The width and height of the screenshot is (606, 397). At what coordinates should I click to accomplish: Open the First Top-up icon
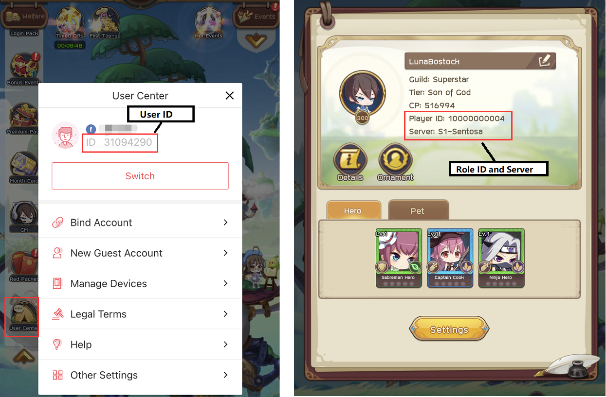click(x=105, y=23)
